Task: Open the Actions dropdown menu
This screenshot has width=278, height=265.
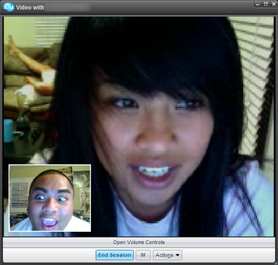Action: [167, 255]
